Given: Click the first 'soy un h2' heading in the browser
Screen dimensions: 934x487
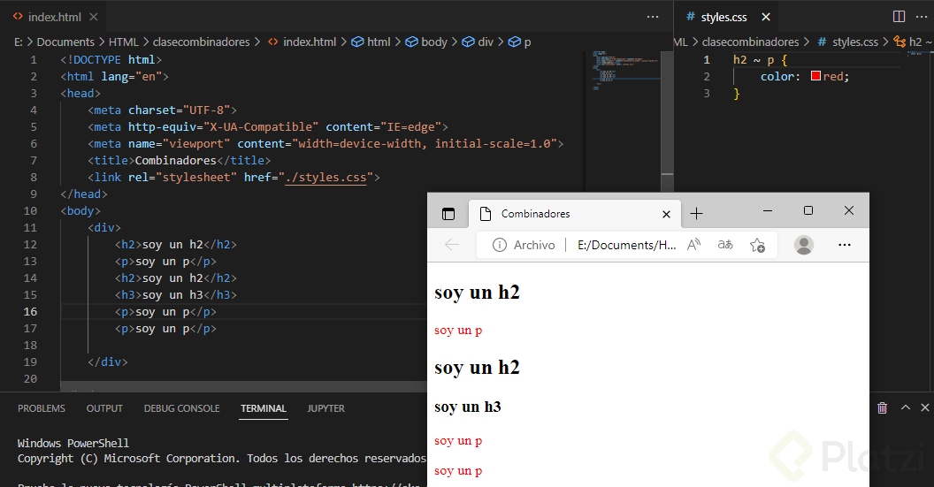Looking at the screenshot, I should click(x=477, y=293).
